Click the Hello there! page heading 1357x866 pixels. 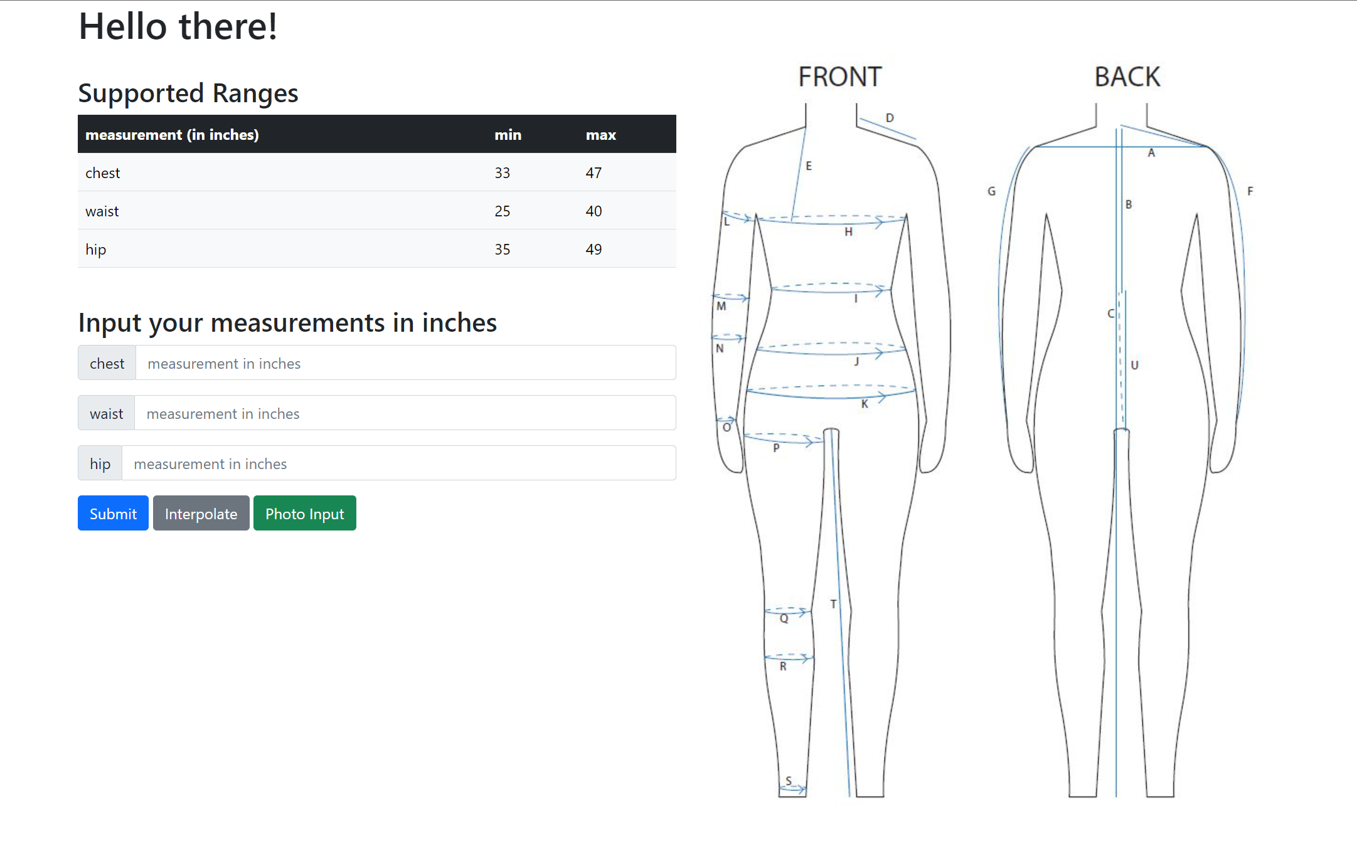pos(178,26)
